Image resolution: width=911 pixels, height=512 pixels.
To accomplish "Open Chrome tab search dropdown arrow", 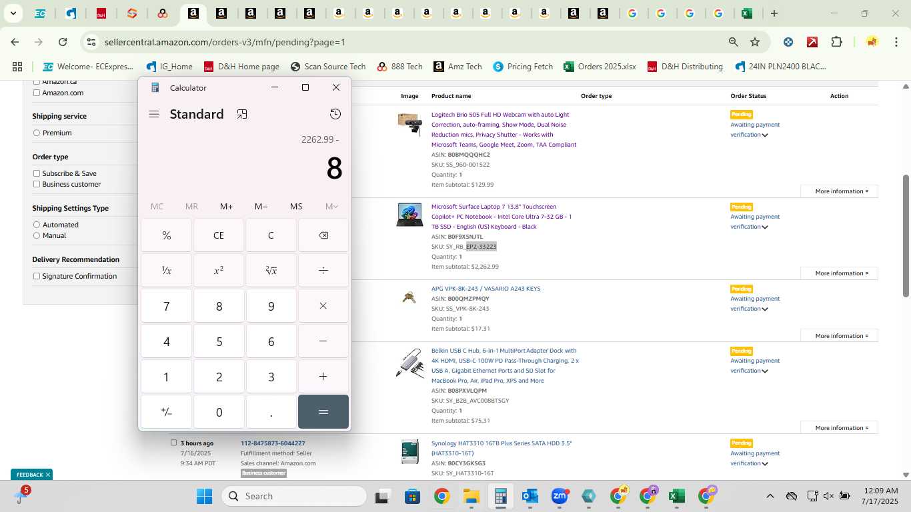I will click(13, 13).
